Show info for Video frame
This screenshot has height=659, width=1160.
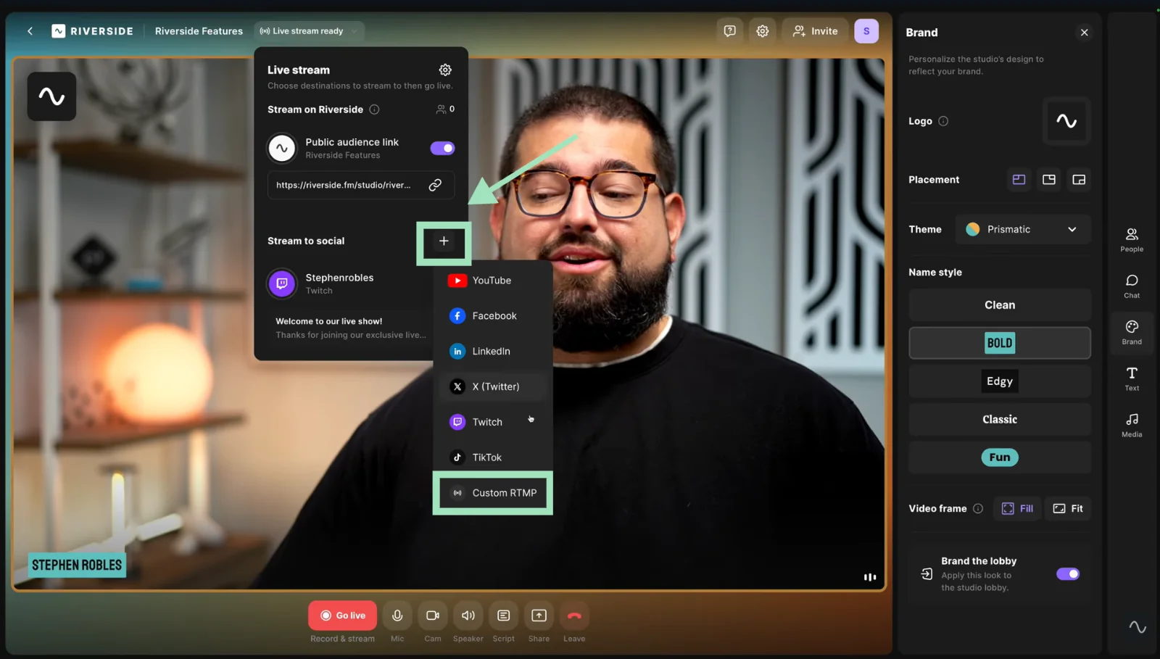[978, 509]
